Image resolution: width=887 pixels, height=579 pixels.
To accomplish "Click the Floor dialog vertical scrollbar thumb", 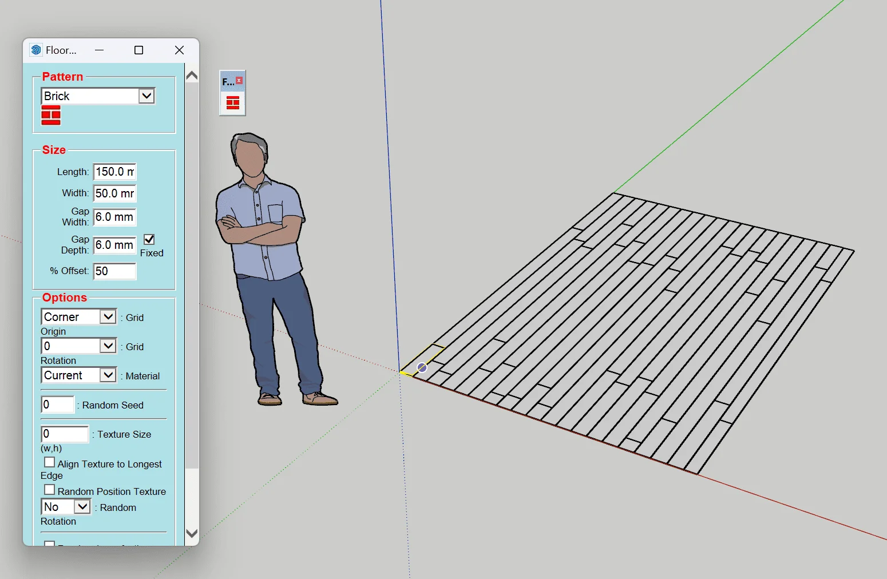I will point(192,275).
